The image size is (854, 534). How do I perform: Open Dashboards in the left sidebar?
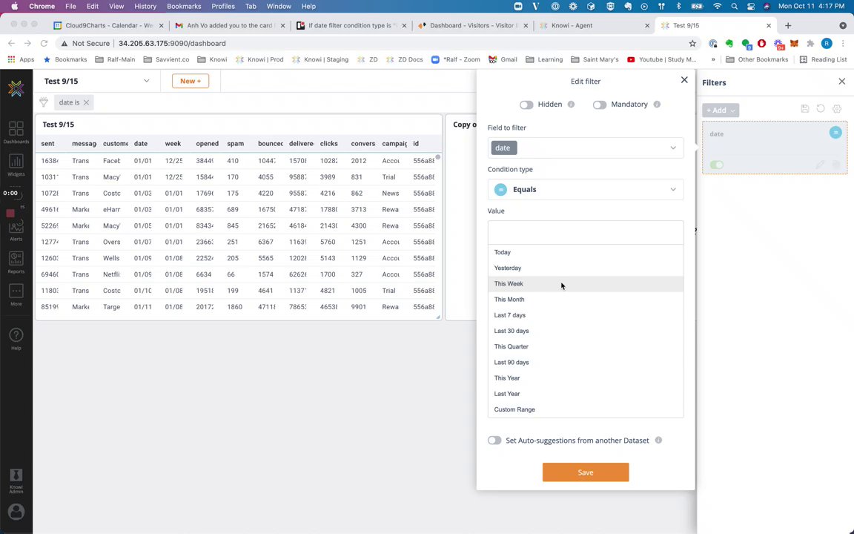pyautogui.click(x=16, y=133)
